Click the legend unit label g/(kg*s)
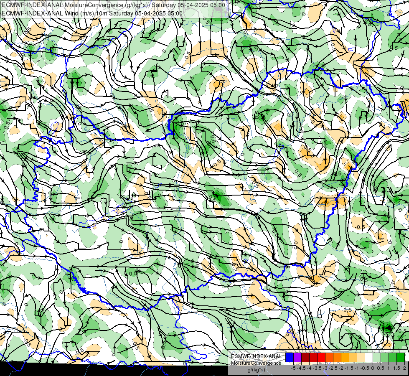 [x=257, y=370]
